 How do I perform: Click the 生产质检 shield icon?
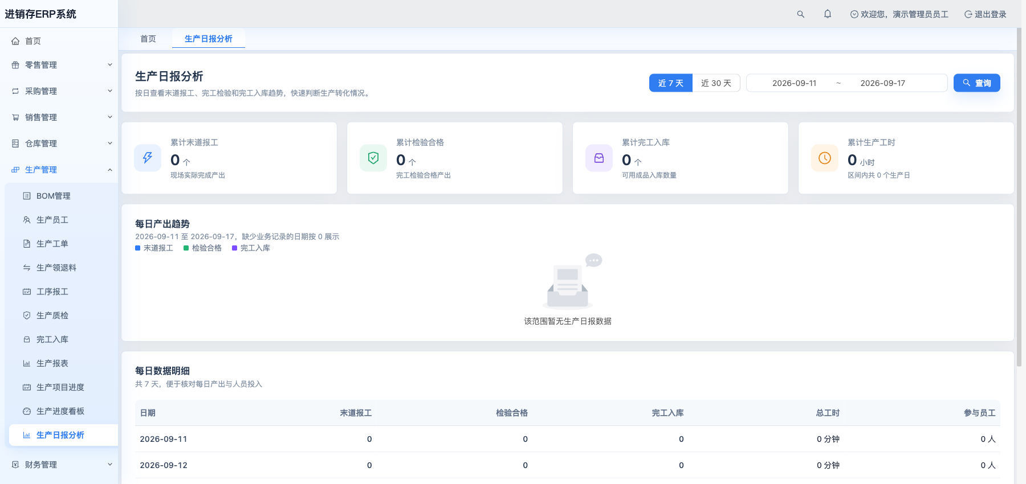[x=27, y=315]
